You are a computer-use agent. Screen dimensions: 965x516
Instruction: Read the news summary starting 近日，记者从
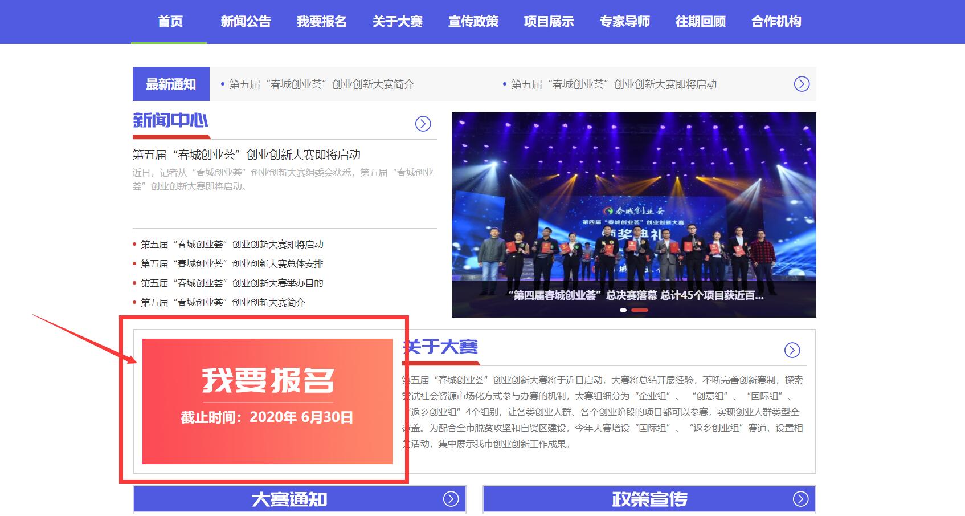(x=283, y=179)
